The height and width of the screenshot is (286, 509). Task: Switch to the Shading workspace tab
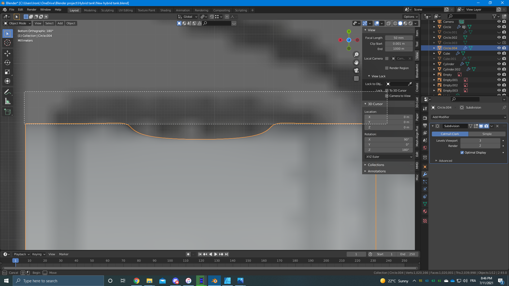coord(165,10)
